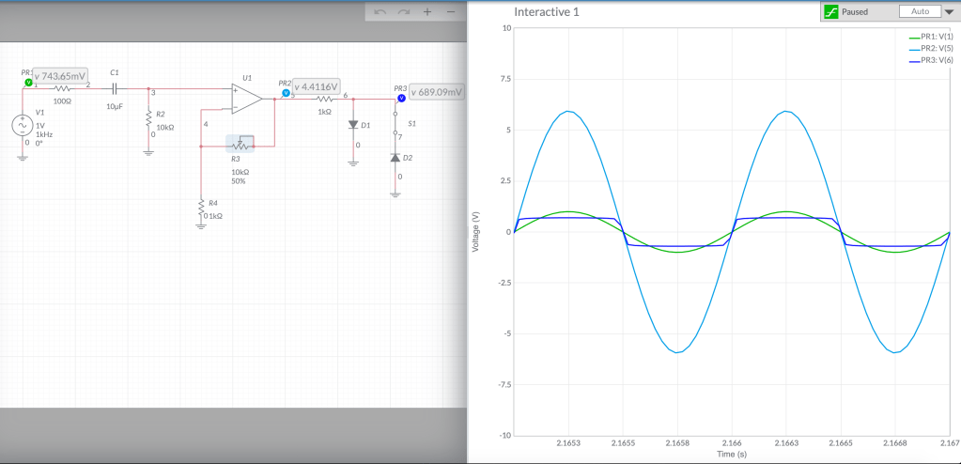The height and width of the screenshot is (464, 961).
Task: Zoom in with the plus icon
Action: [x=427, y=11]
